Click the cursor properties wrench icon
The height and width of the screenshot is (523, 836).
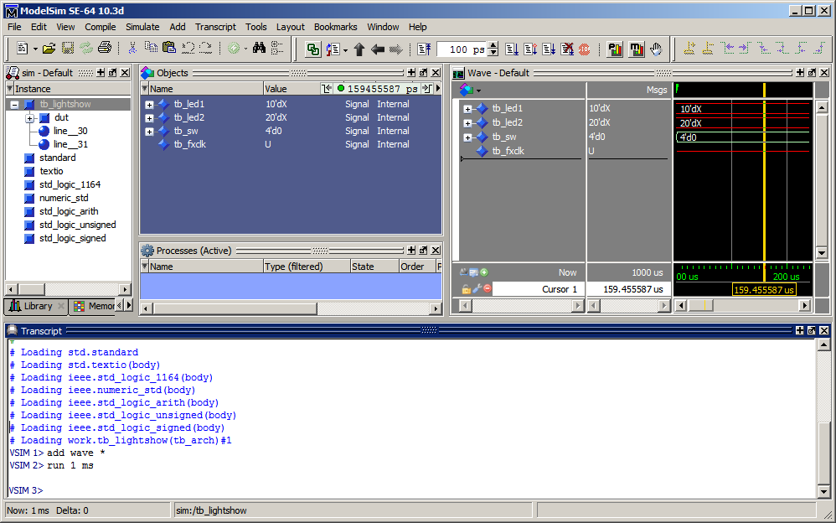tap(477, 288)
